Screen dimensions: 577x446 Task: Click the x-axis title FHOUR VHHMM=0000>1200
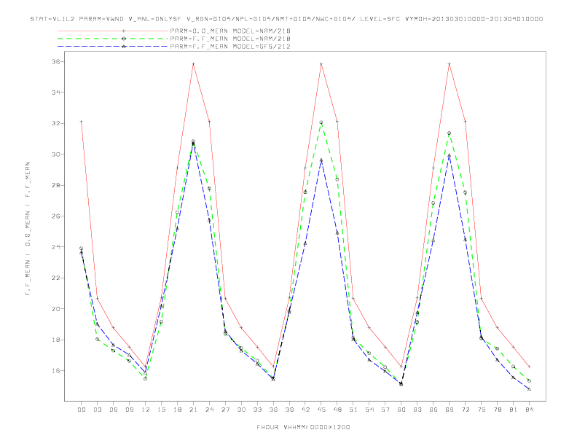pos(303,427)
